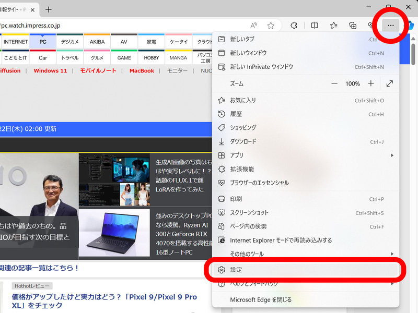Open split screen view icon
The width and height of the screenshot is (418, 313).
pyautogui.click(x=314, y=25)
